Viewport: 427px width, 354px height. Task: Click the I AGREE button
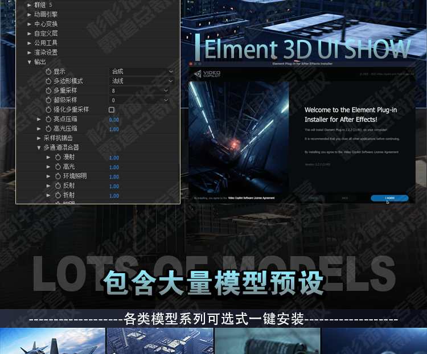tap(389, 198)
